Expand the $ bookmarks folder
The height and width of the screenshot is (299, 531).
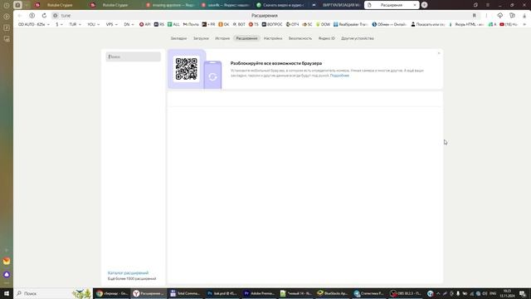point(59,24)
